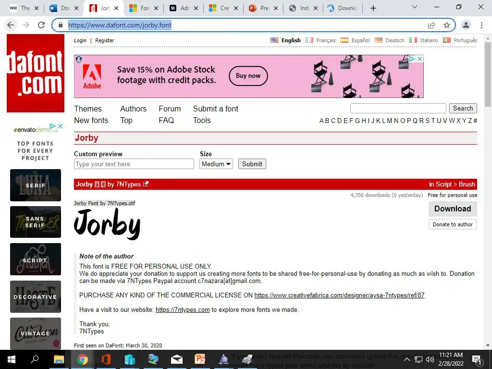Click the address bar URL
This screenshot has height=369, width=492.
(x=120, y=25)
